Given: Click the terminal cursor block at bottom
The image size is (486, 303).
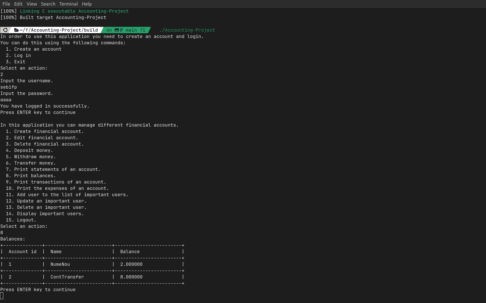Looking at the screenshot, I should [2, 296].
